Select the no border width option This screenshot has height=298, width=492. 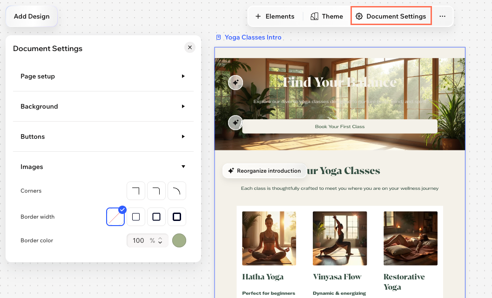pos(115,217)
